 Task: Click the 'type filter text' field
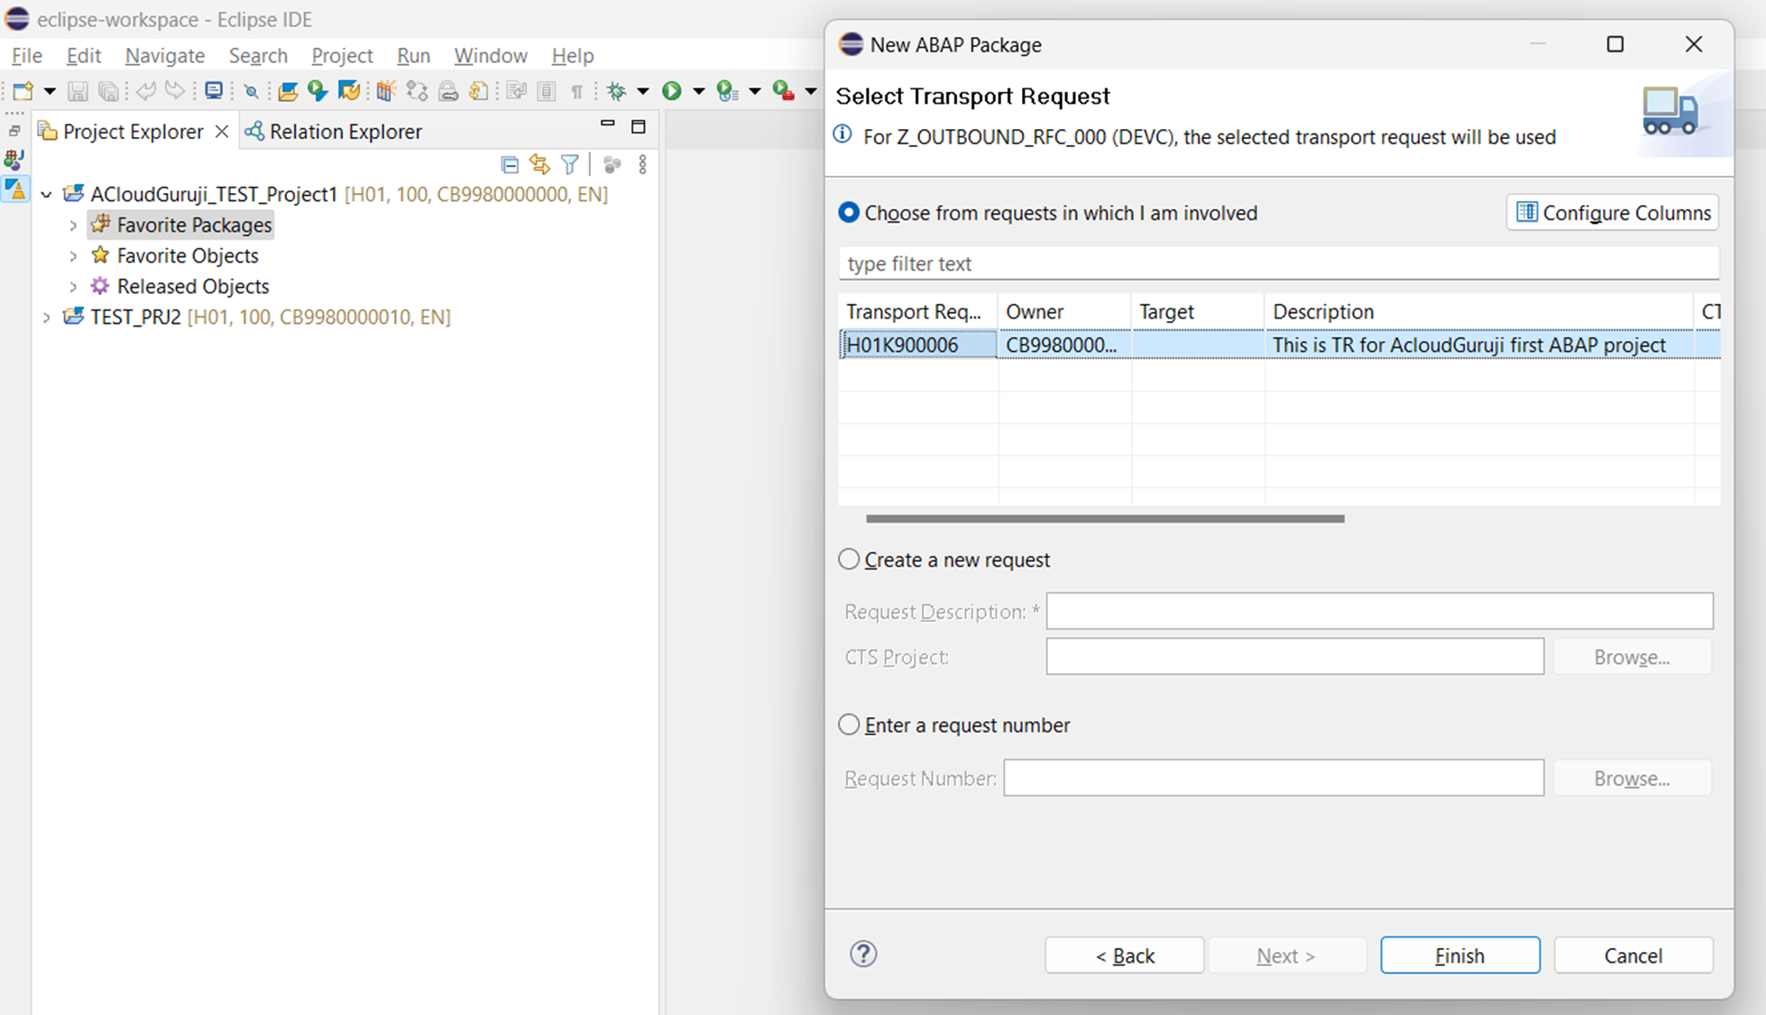[x=1277, y=263]
